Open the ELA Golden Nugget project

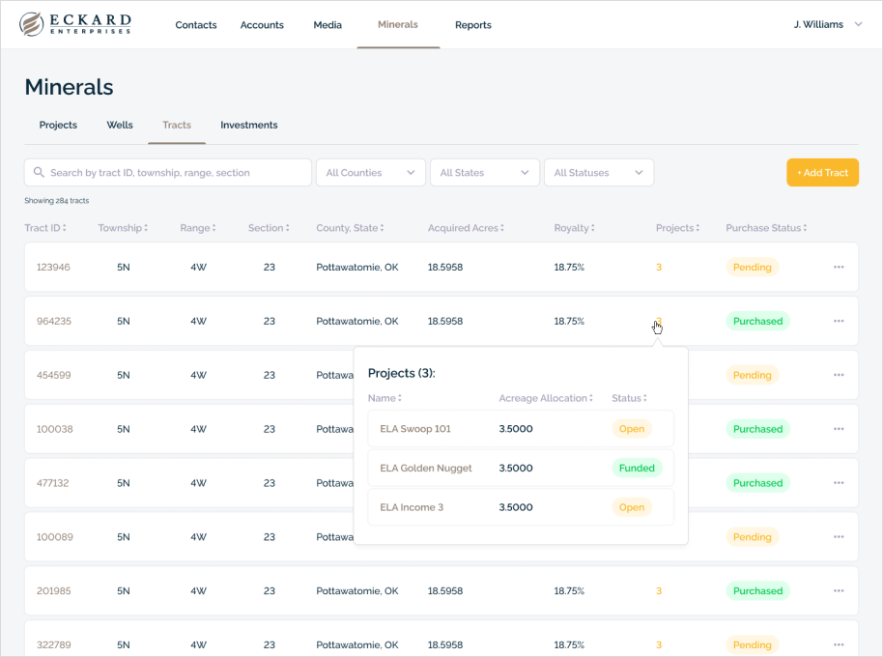(x=426, y=469)
